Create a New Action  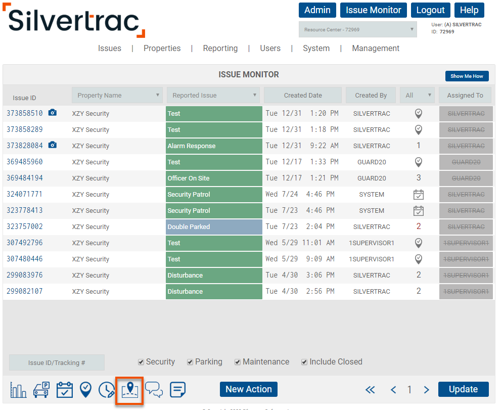248,389
